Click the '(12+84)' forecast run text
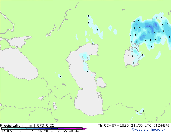The width and height of the screenshot is (171, 132). [161, 126]
